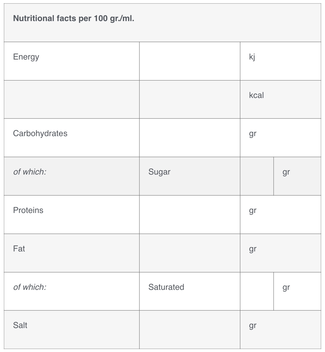Click the gr unit in Fat row
325x352 pixels.
point(253,249)
